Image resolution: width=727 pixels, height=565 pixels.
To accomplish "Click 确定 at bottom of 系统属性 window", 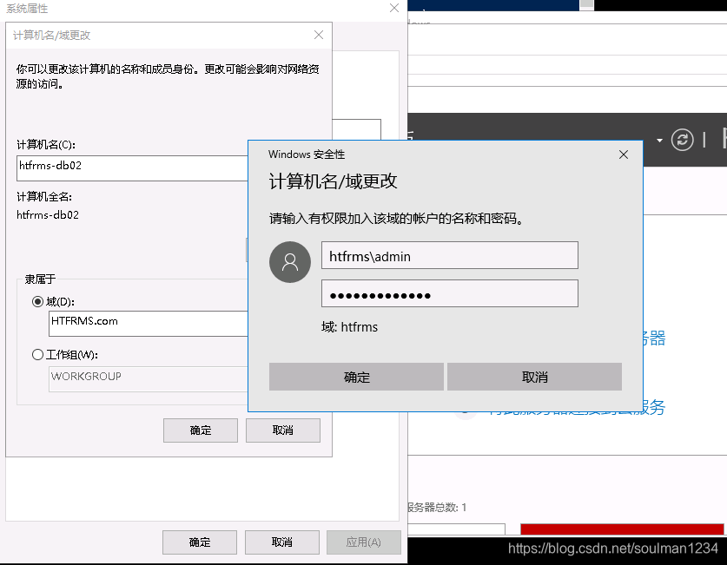I will [200, 542].
